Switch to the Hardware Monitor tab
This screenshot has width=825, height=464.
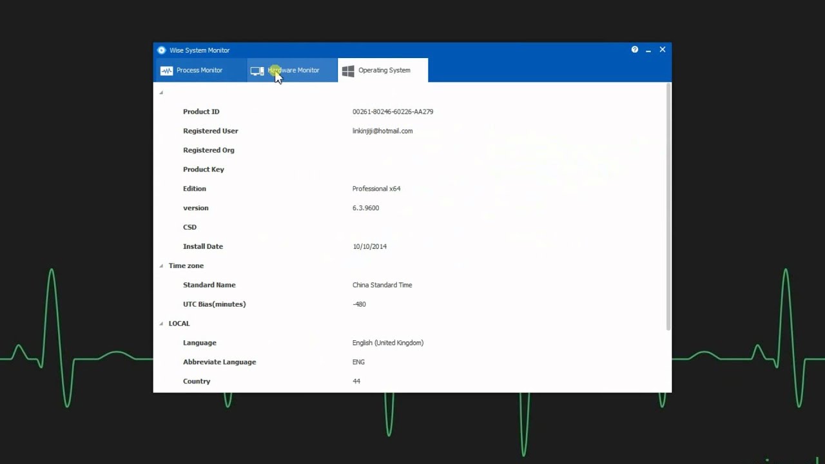292,70
